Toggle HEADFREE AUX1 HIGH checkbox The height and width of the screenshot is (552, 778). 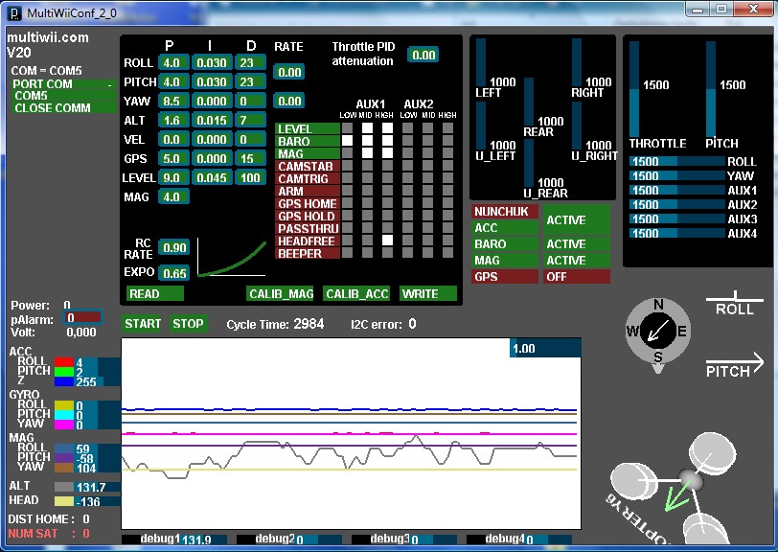pyautogui.click(x=387, y=241)
